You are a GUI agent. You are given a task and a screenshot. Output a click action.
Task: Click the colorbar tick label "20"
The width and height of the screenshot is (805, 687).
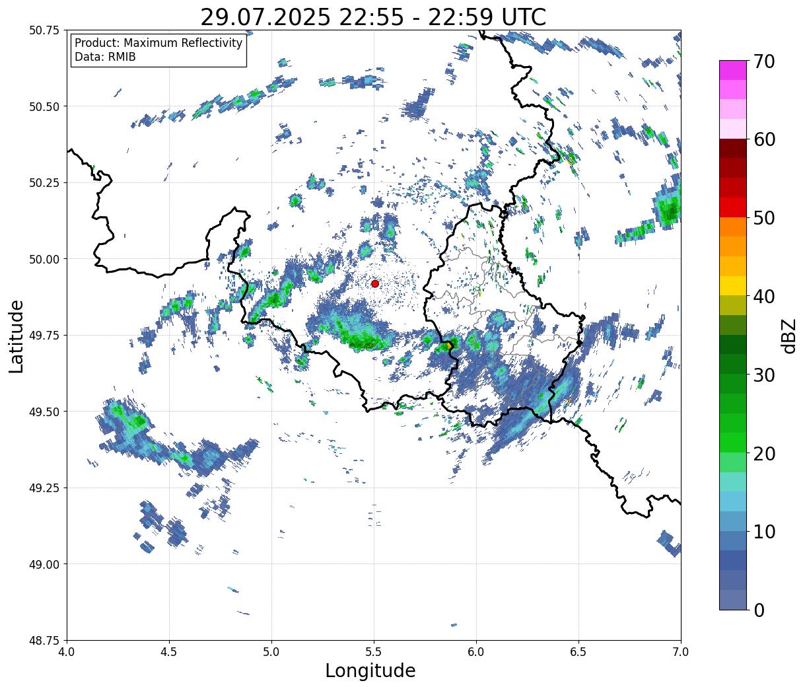765,454
